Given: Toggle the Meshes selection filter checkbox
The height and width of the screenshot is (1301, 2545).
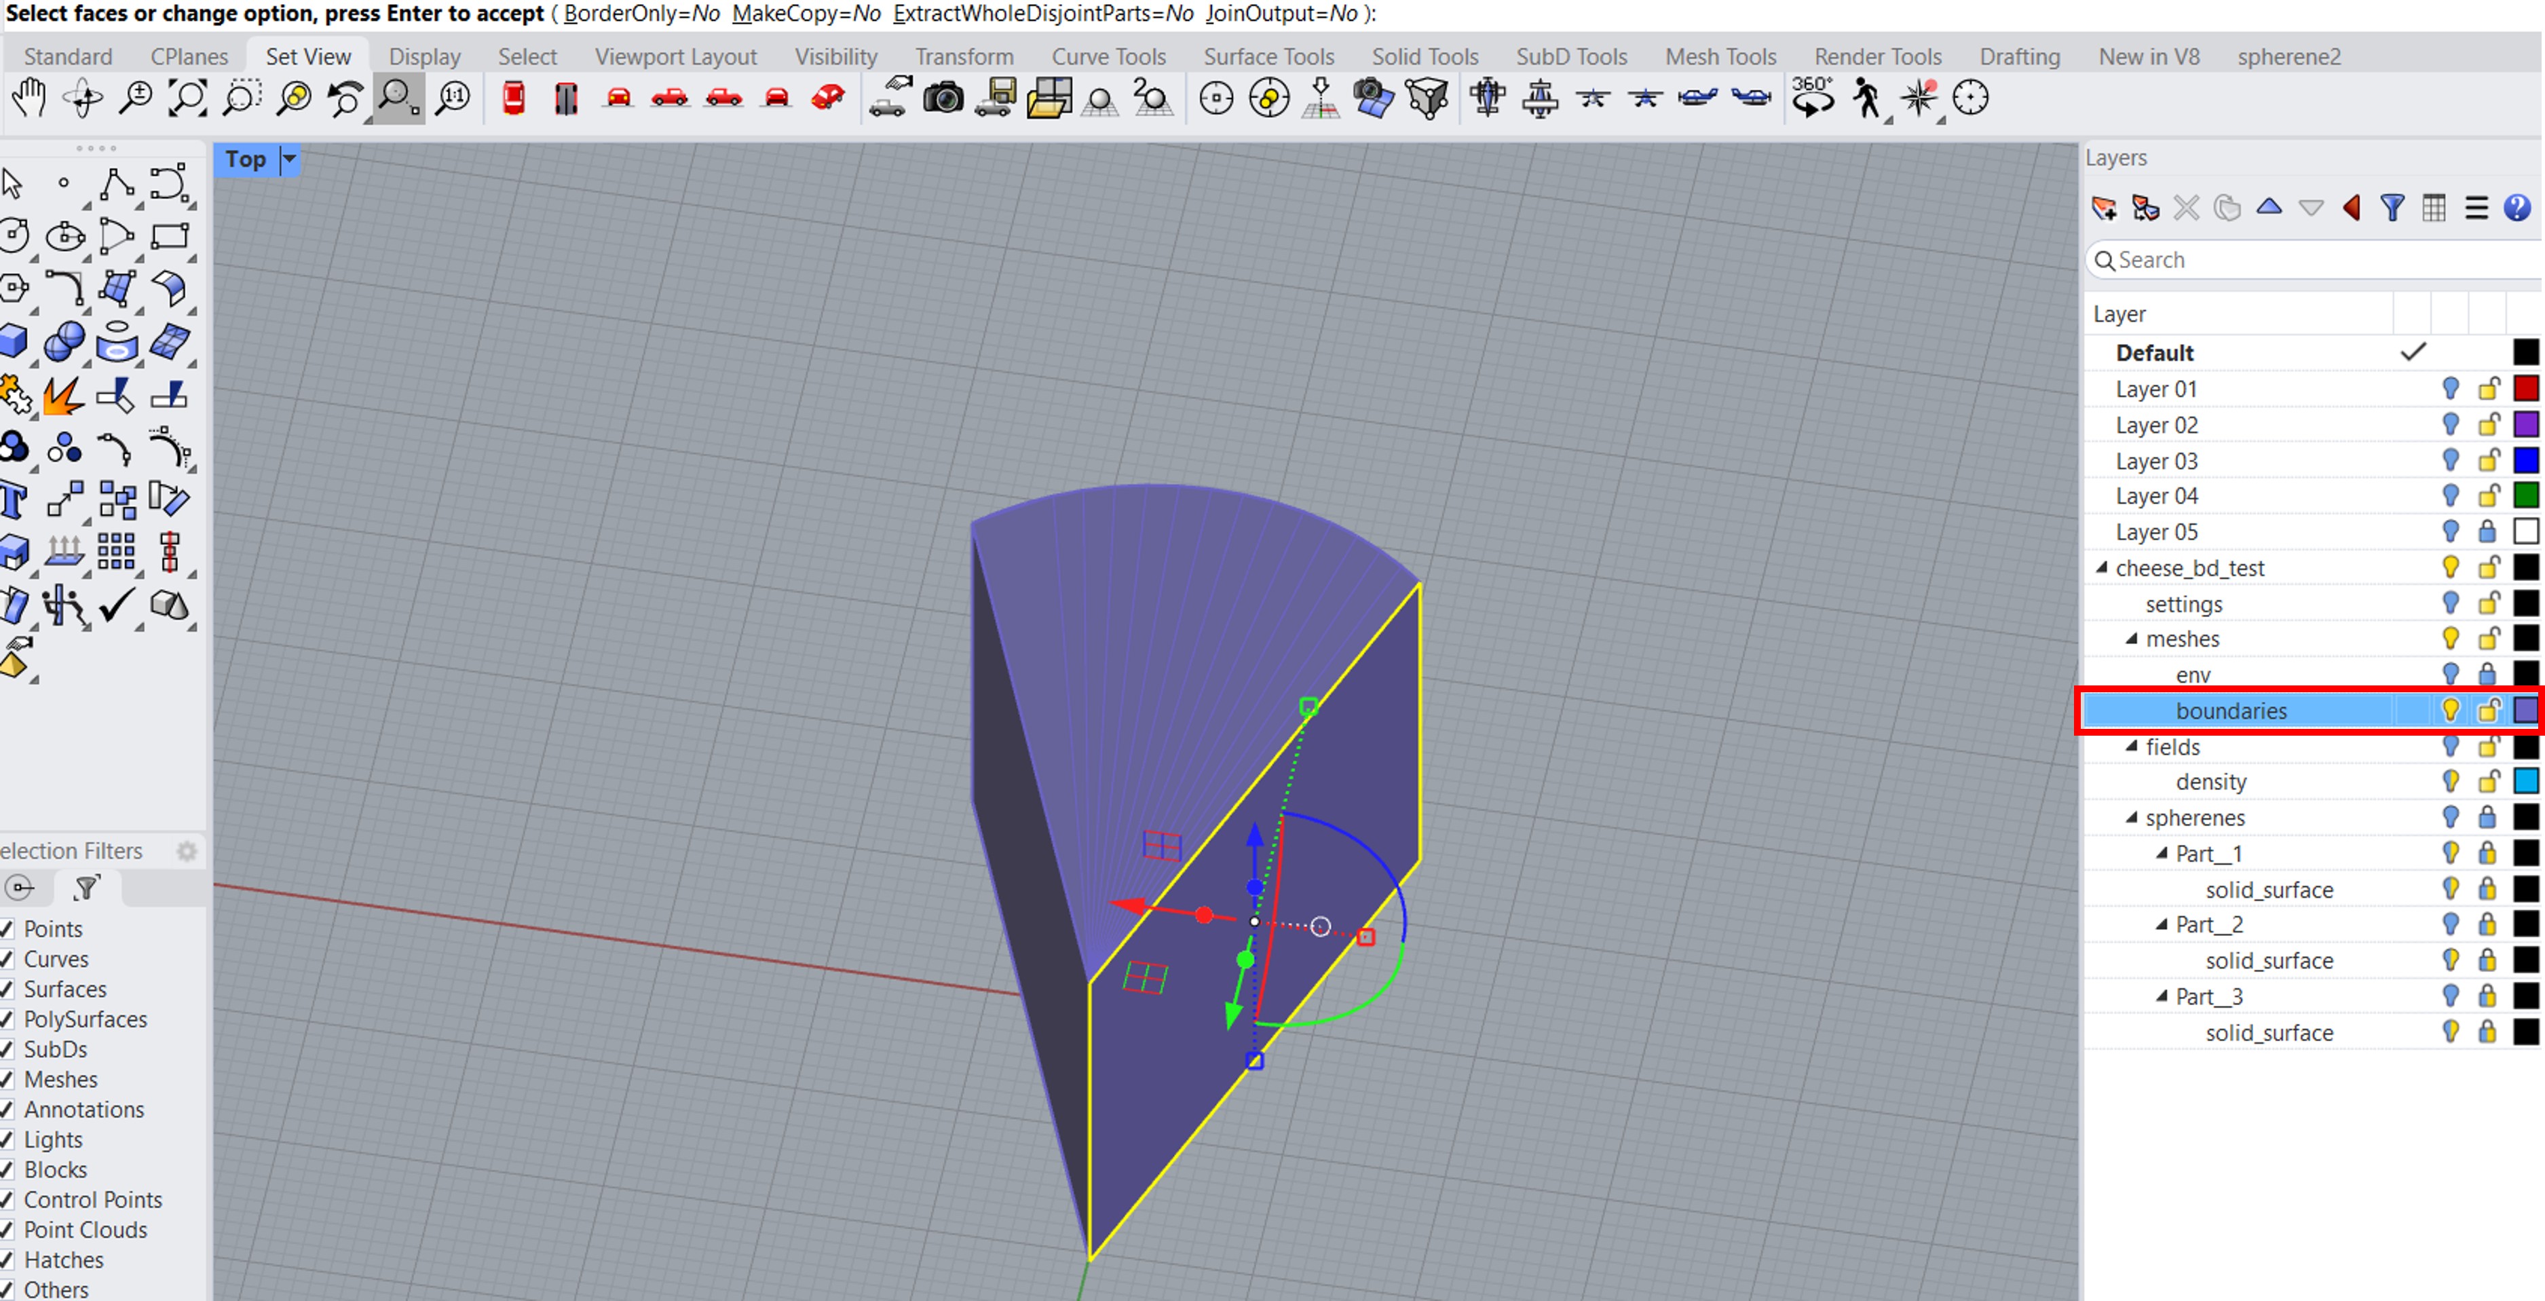Looking at the screenshot, I should (x=8, y=1080).
